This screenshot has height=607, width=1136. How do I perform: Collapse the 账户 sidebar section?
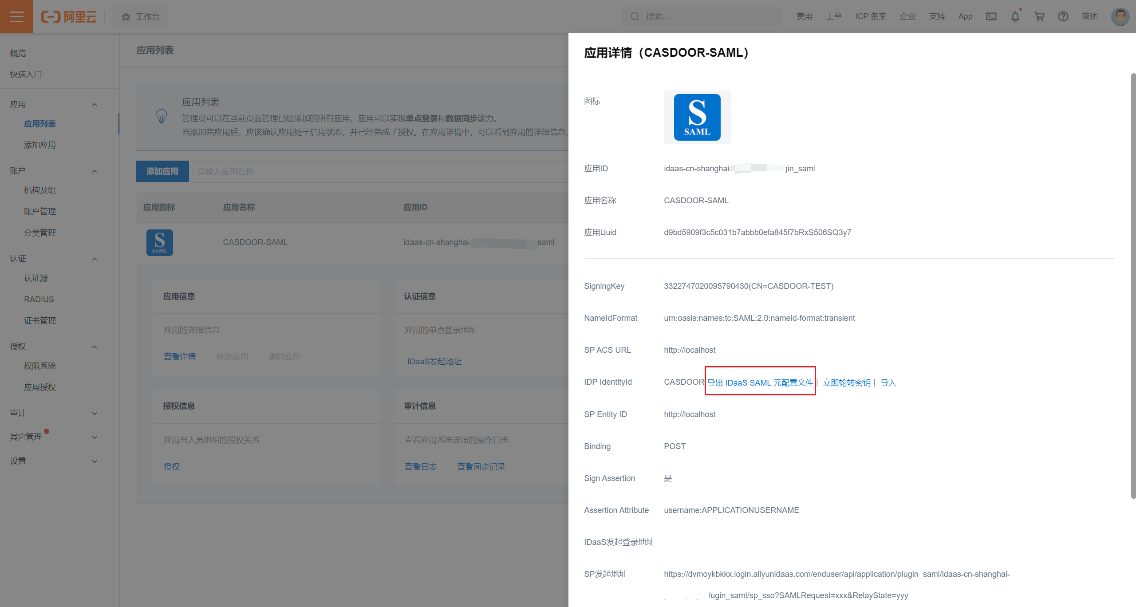[x=94, y=171]
